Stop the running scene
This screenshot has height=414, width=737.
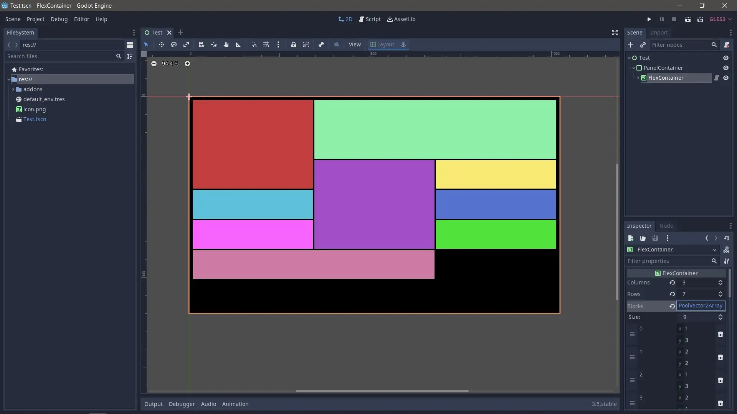674,19
